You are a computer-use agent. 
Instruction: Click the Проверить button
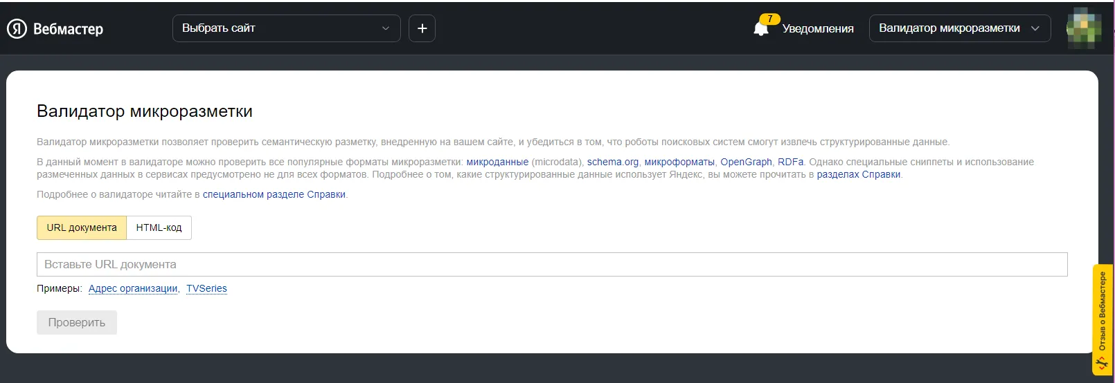[77, 322]
